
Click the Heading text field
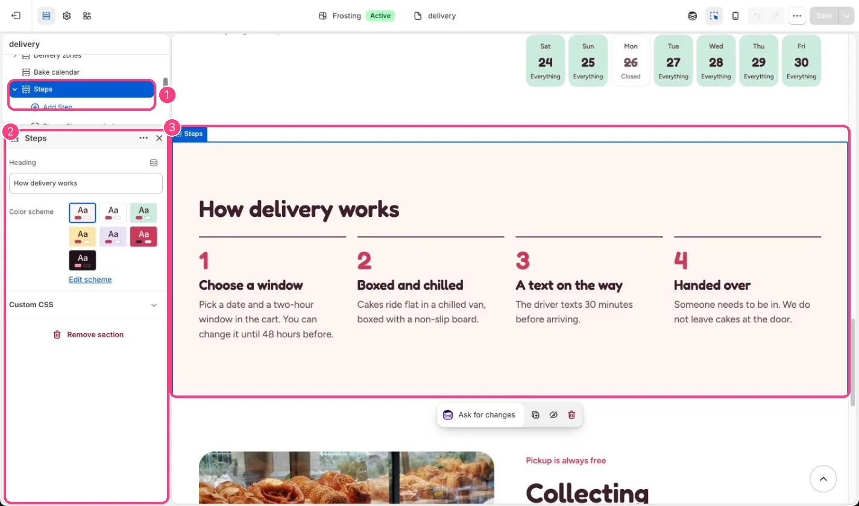click(86, 183)
